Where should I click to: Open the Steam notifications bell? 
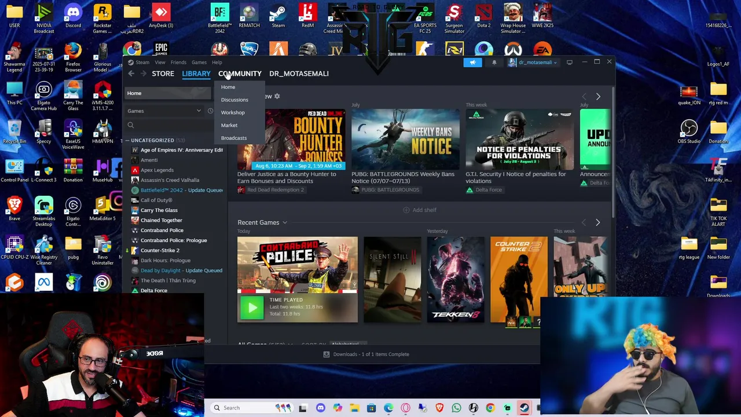coord(494,63)
